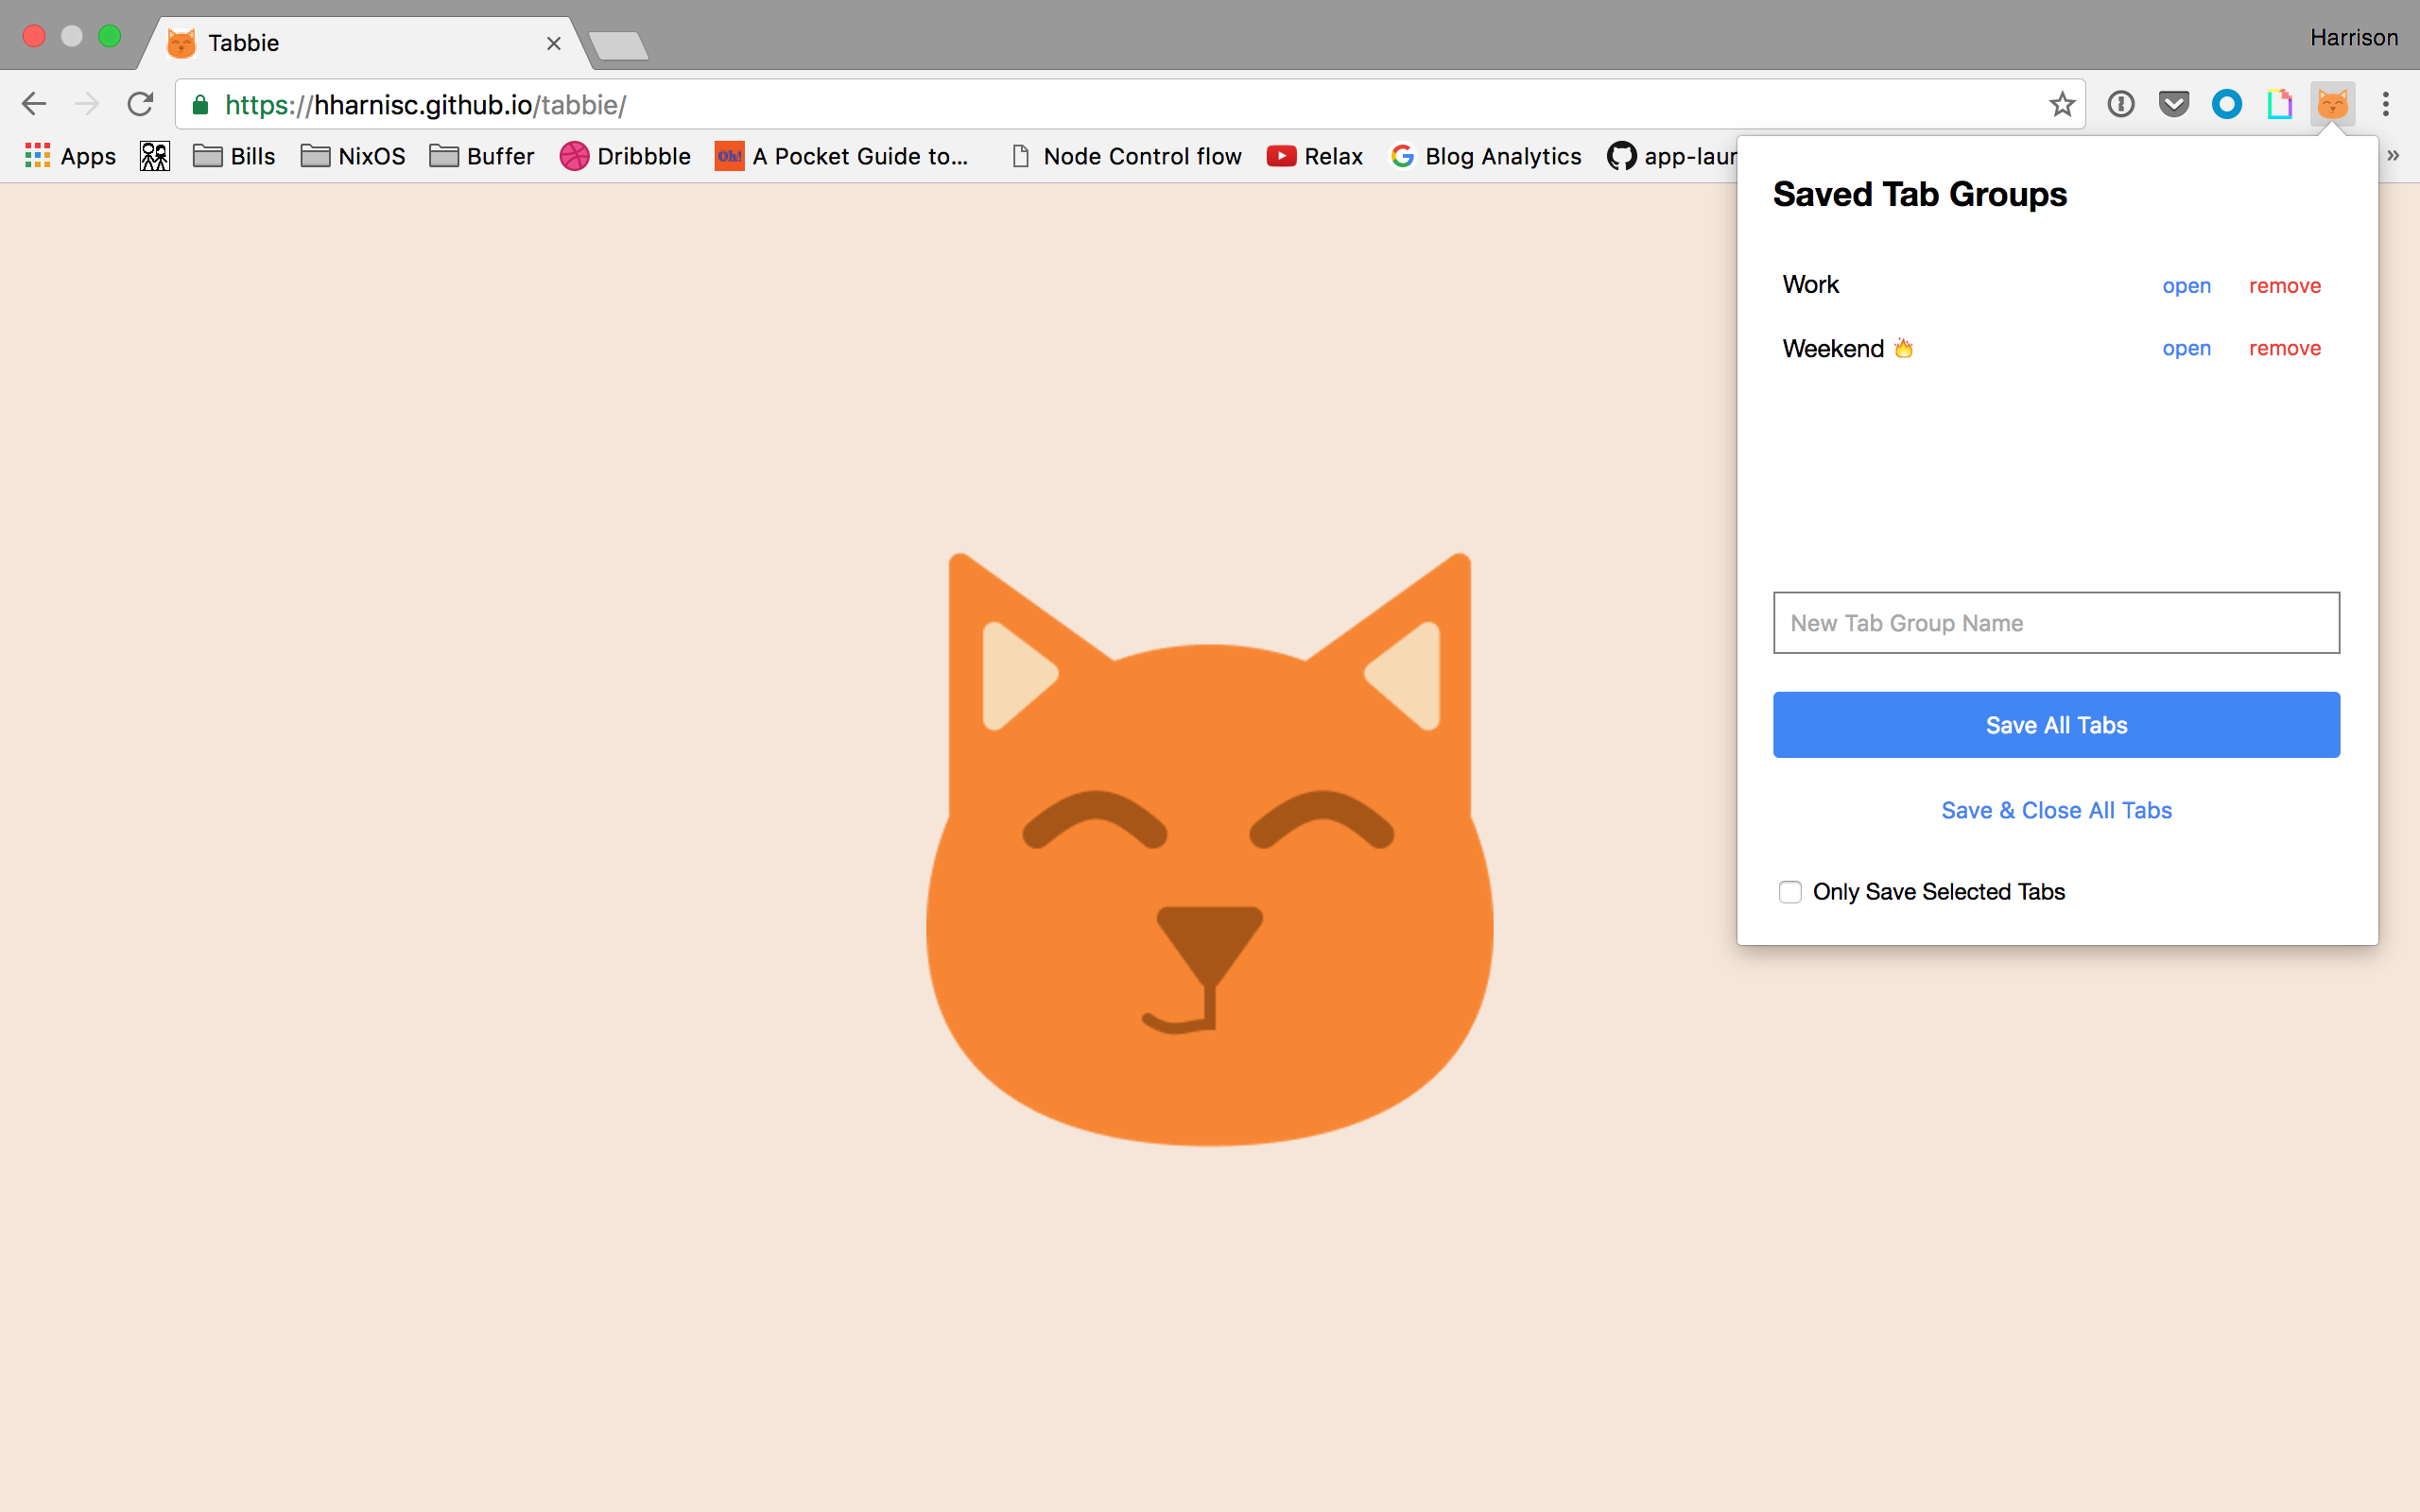
Task: Click the colorful note extension icon
Action: (2280, 104)
